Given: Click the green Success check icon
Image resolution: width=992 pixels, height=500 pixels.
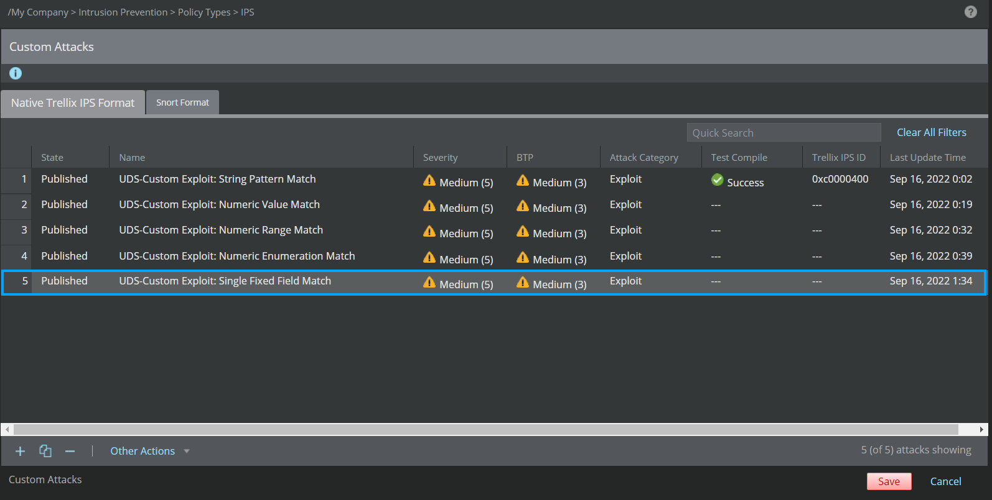Looking at the screenshot, I should 718,180.
